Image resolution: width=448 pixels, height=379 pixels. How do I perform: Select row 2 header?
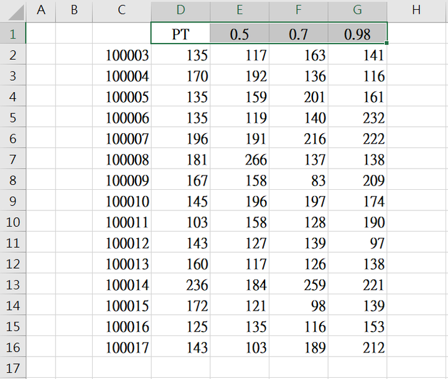pos(13,54)
